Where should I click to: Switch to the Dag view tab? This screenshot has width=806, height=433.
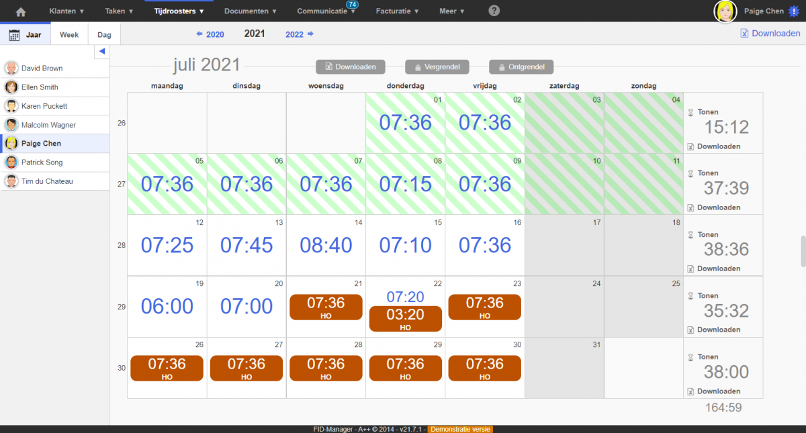pyautogui.click(x=105, y=35)
